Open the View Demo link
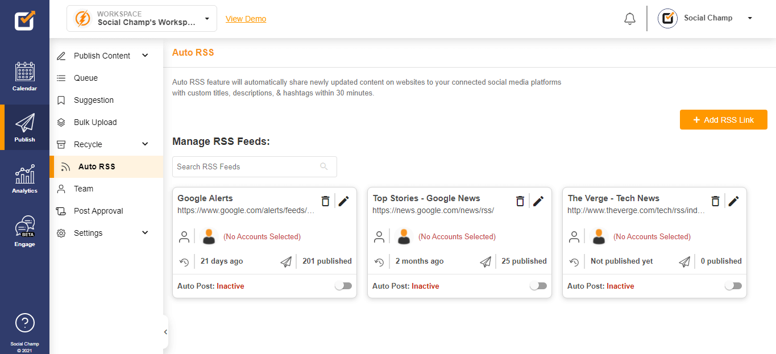 246,19
